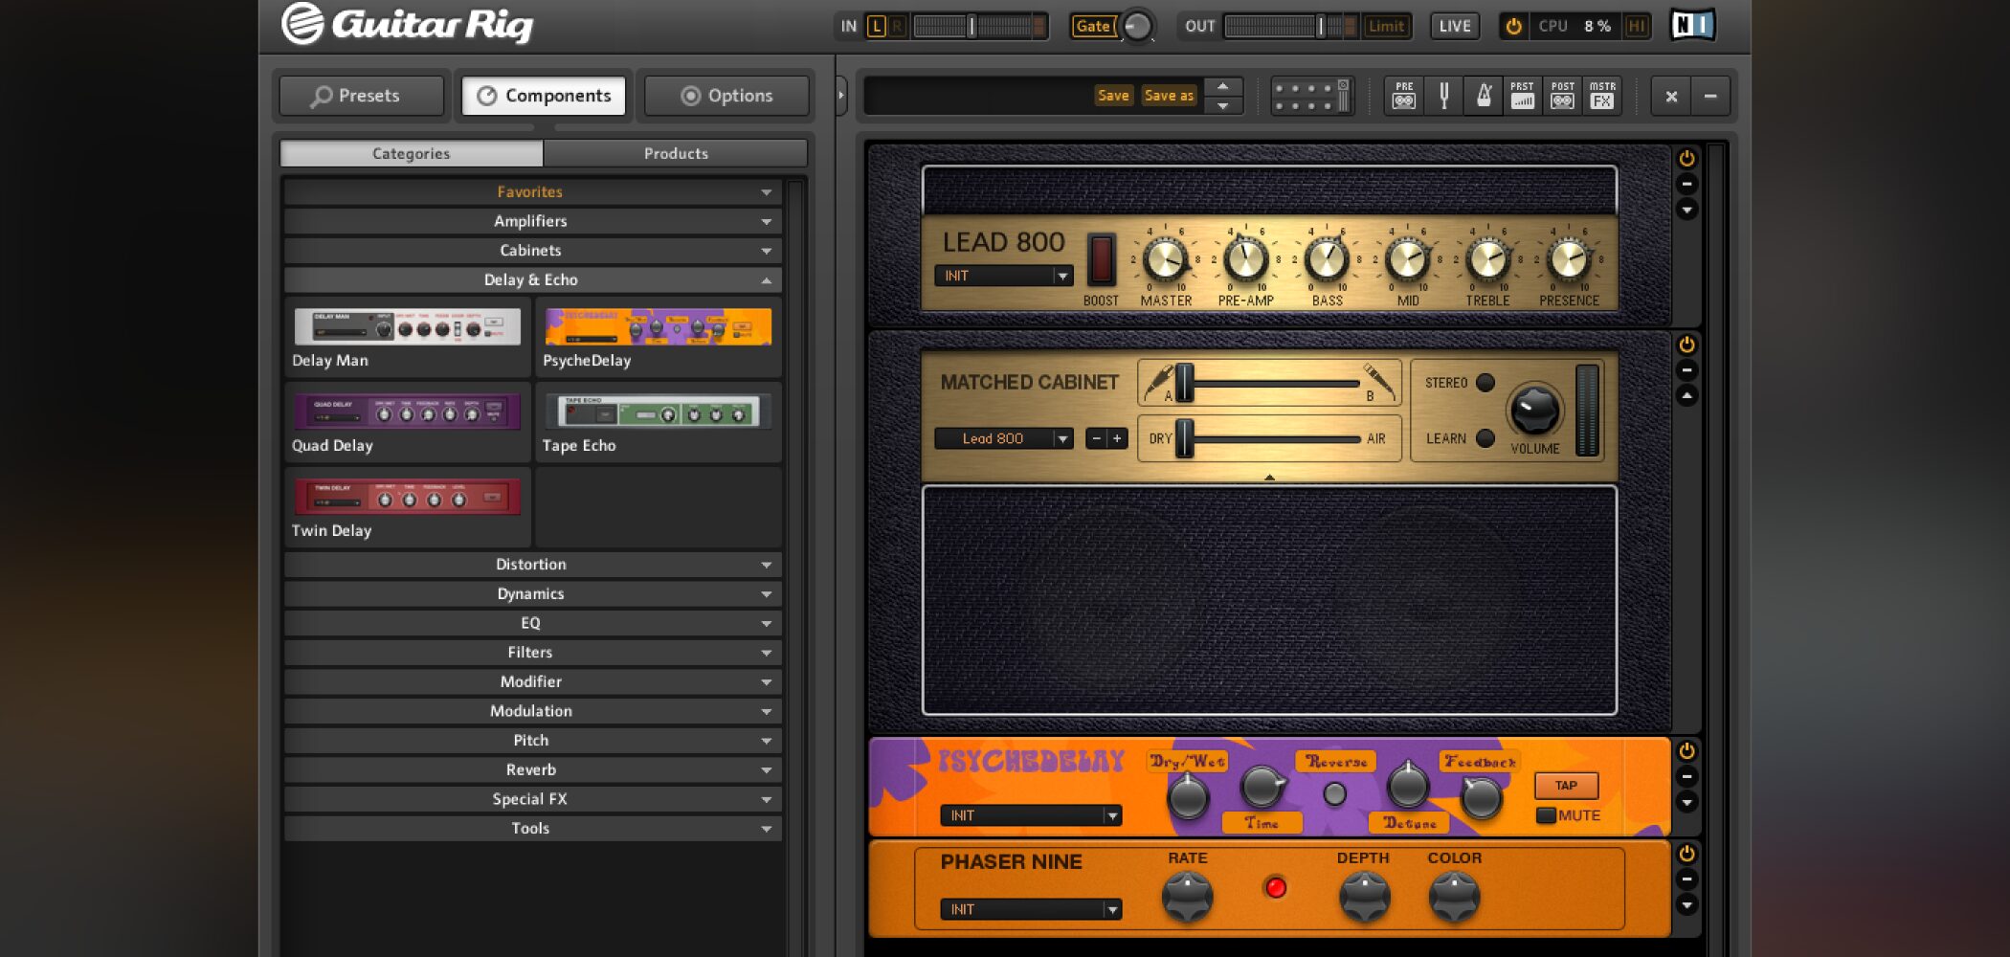Select the Products view tab
Screen dimensions: 2010x957
(x=676, y=153)
